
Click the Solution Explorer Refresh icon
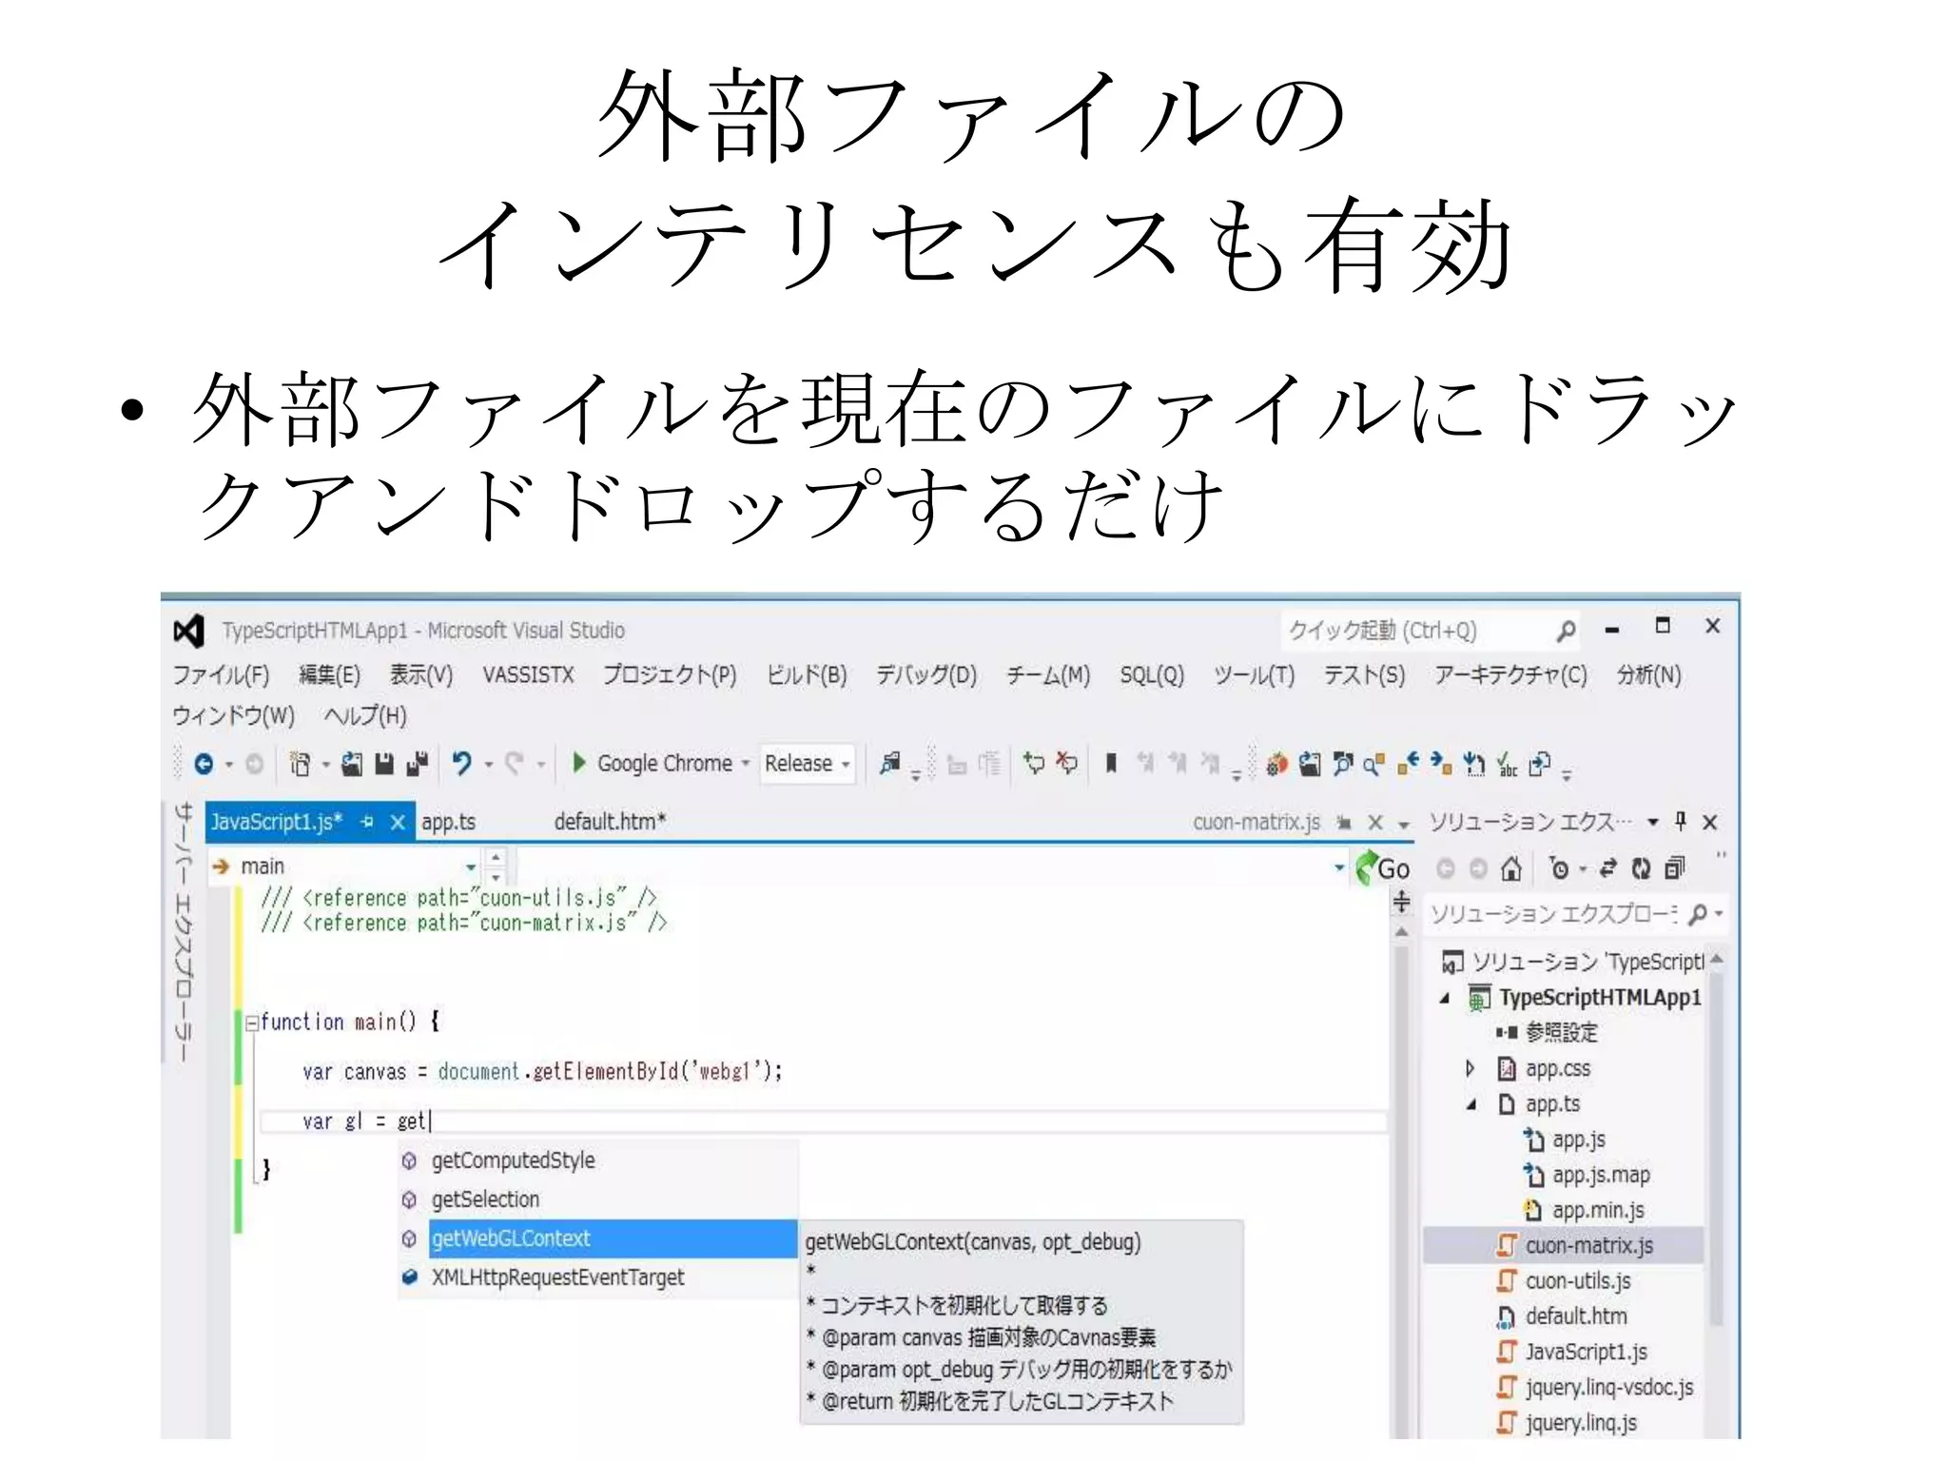click(1642, 868)
